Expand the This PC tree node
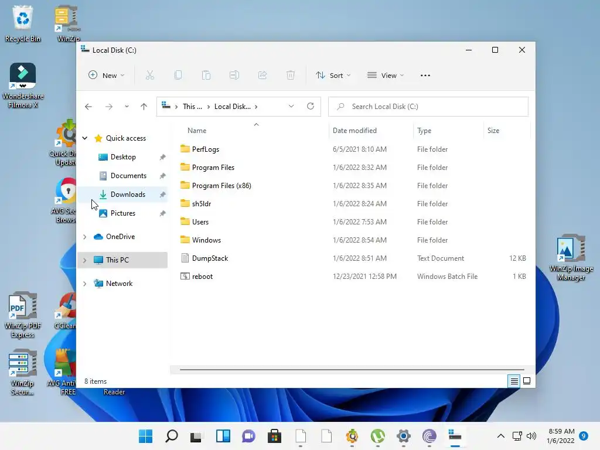The width and height of the screenshot is (600, 450). click(x=85, y=260)
